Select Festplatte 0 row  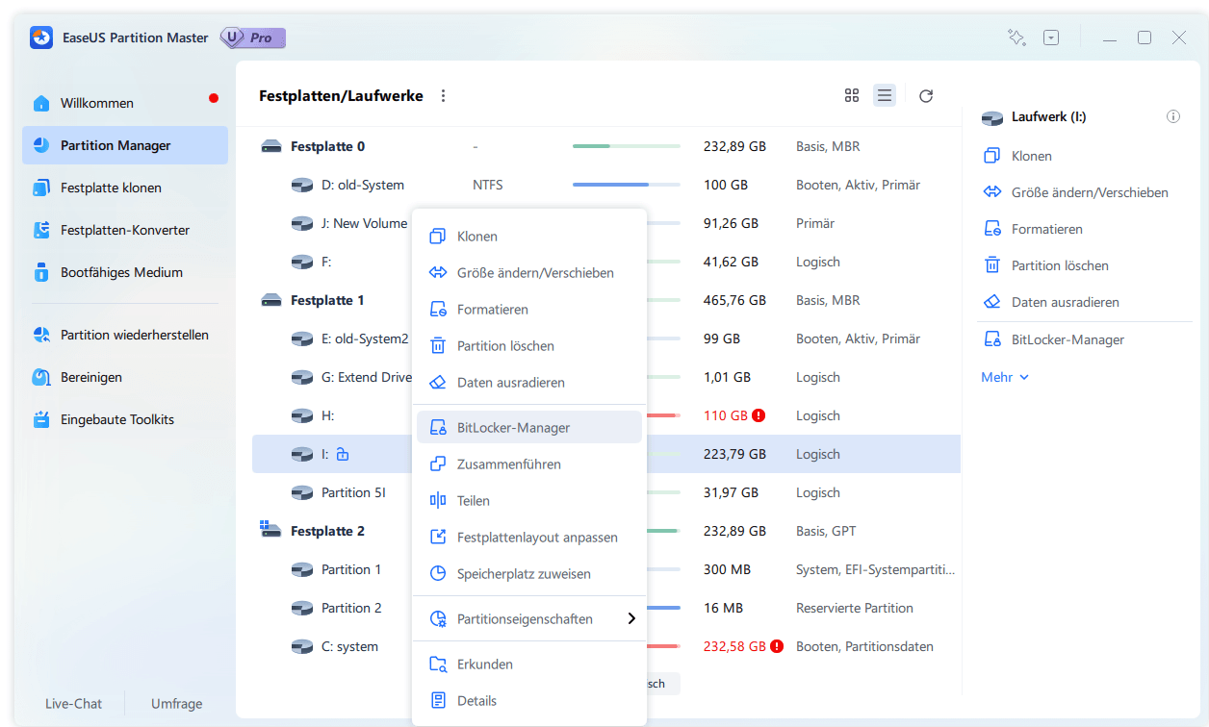[606, 146]
